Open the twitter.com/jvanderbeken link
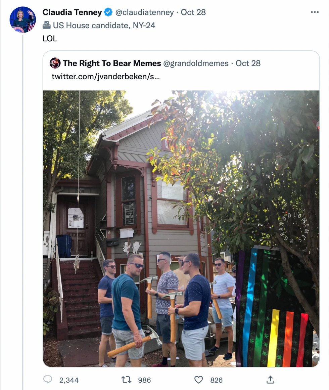The image size is (329, 390). (x=106, y=77)
